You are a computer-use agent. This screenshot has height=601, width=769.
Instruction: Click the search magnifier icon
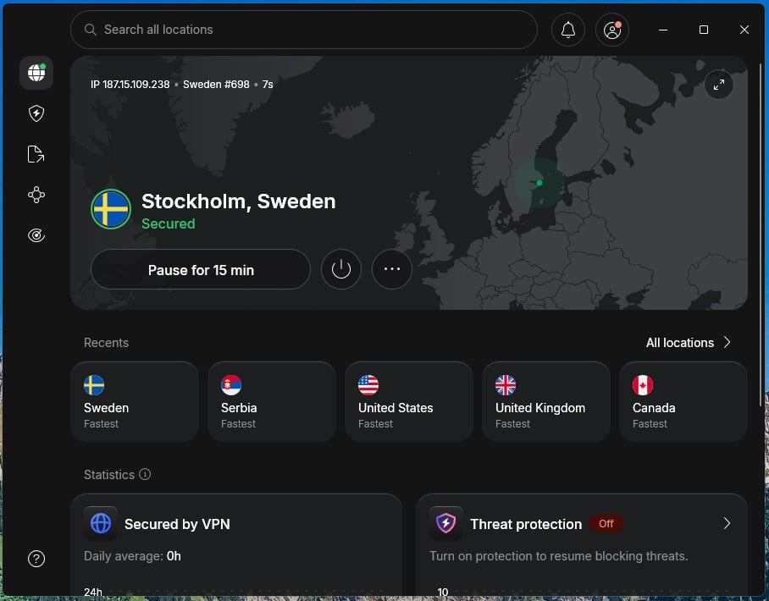click(91, 30)
